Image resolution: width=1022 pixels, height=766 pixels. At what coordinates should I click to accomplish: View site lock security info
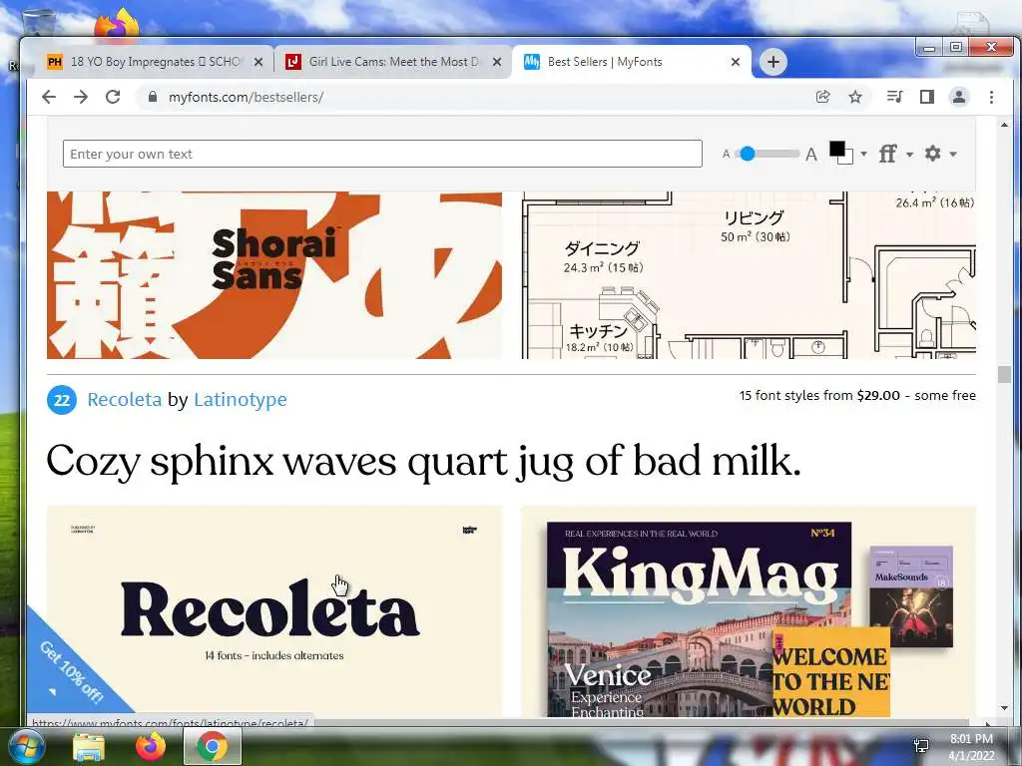(153, 97)
